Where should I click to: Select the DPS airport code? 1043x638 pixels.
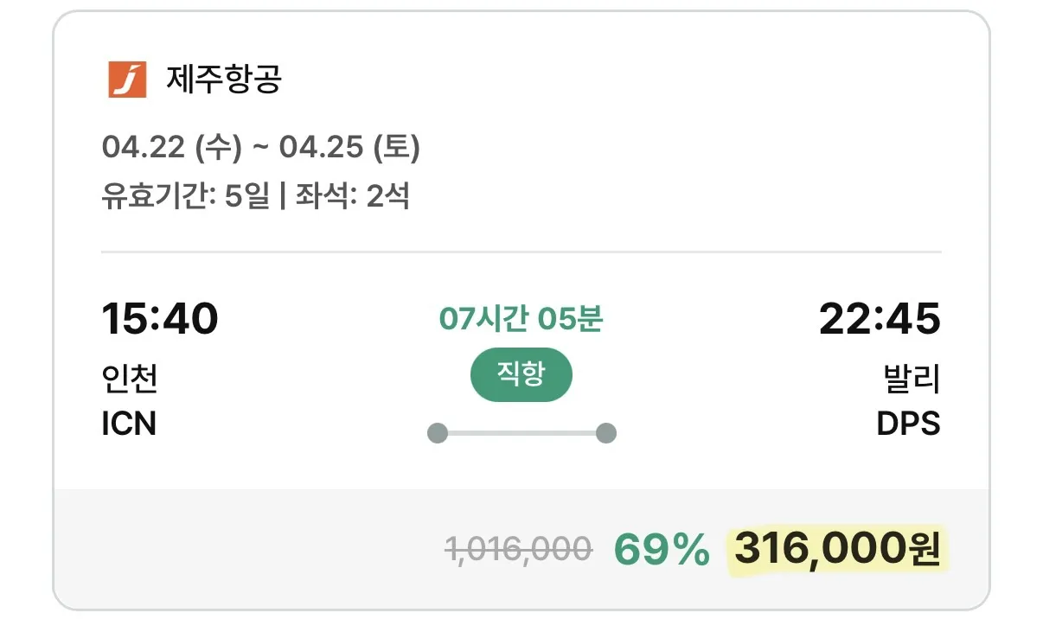coord(910,423)
